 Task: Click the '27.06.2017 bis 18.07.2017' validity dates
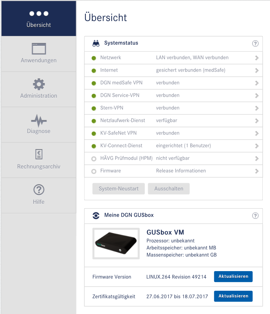coord(177,297)
